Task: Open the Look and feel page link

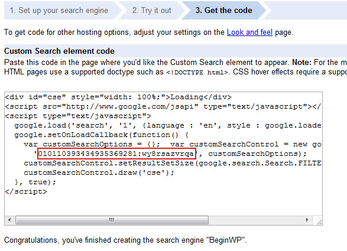Action: 249,32
